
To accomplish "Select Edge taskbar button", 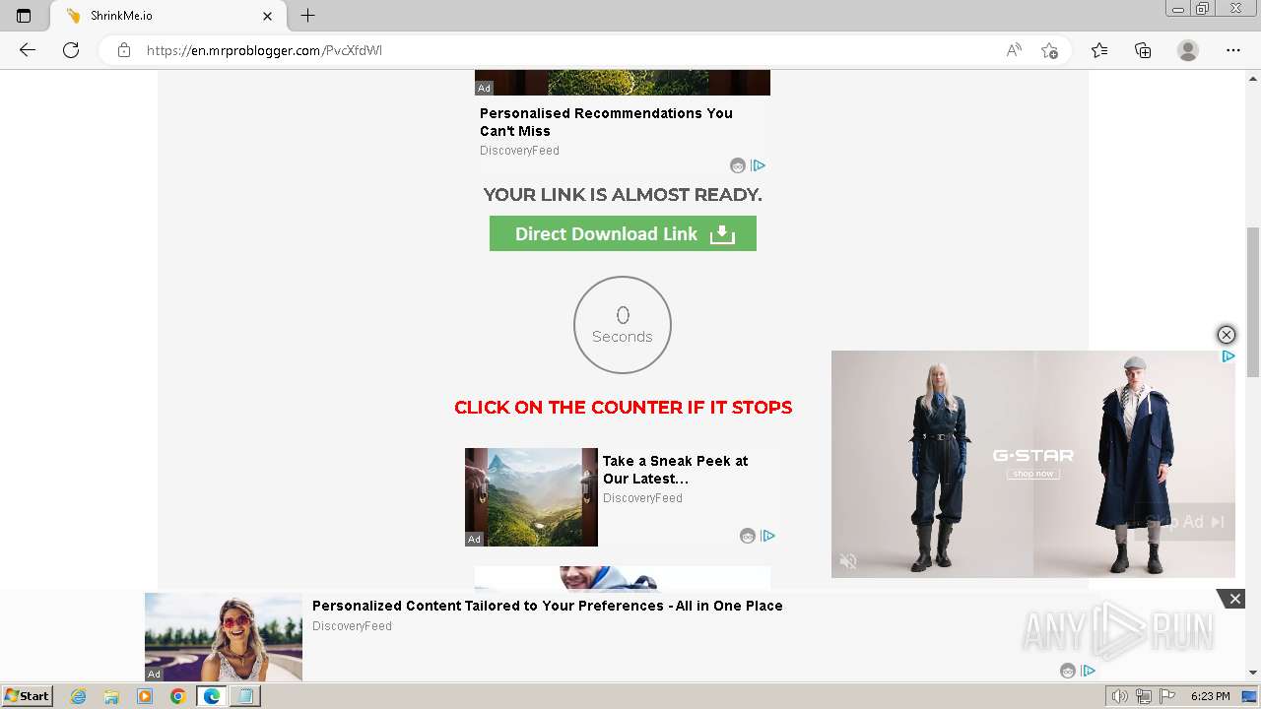I will click(211, 696).
